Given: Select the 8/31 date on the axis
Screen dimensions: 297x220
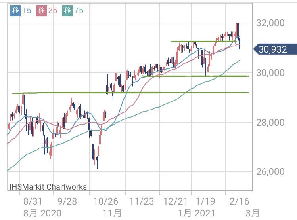Looking at the screenshot, I should (33, 201).
